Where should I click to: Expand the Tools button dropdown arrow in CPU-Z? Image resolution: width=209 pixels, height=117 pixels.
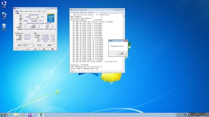click(x=39, y=49)
